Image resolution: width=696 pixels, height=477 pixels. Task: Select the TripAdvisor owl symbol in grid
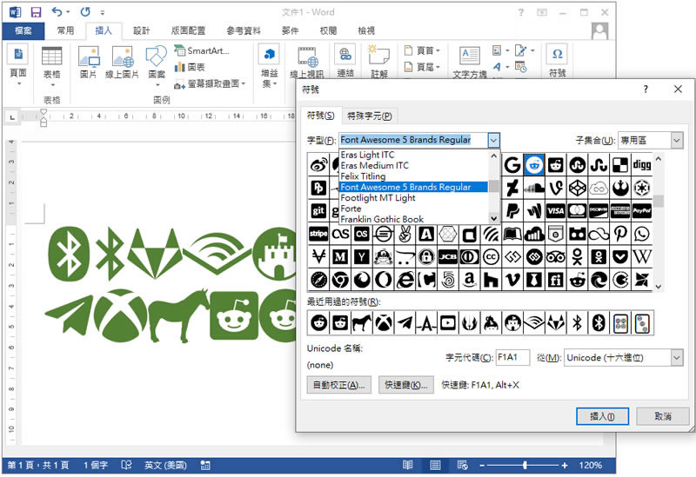coord(556,257)
